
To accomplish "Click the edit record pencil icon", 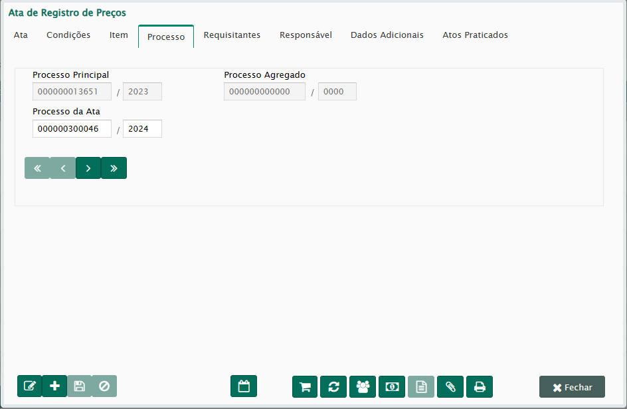I will pyautogui.click(x=29, y=386).
